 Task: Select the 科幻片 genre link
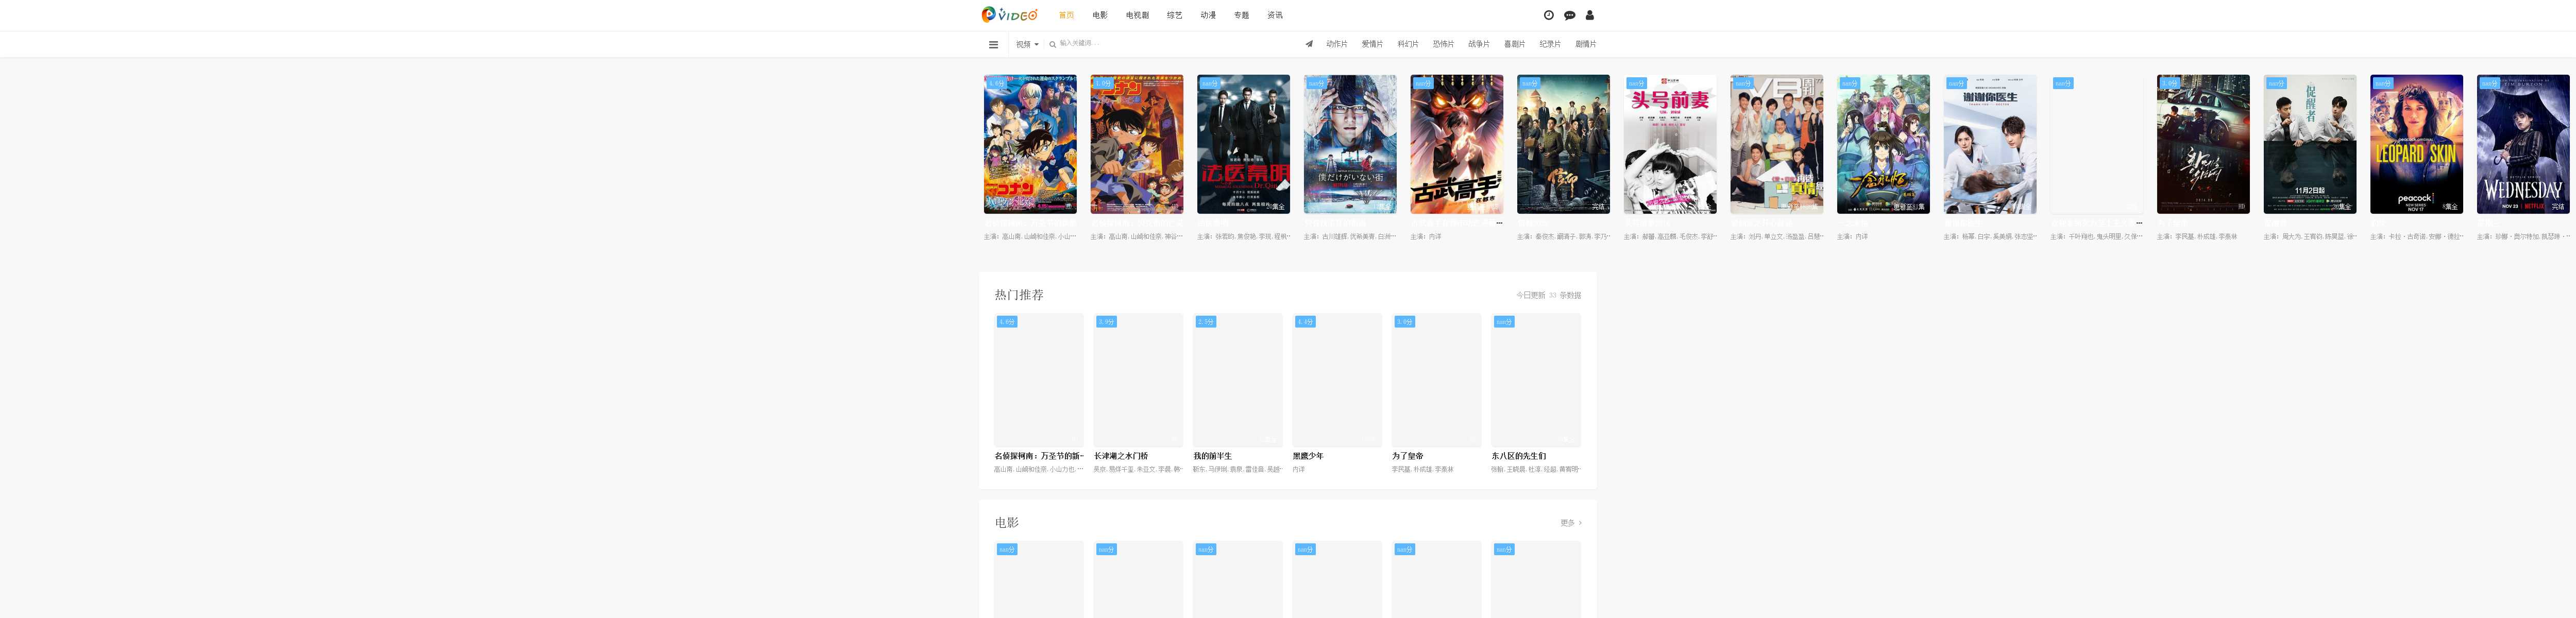tap(1408, 44)
